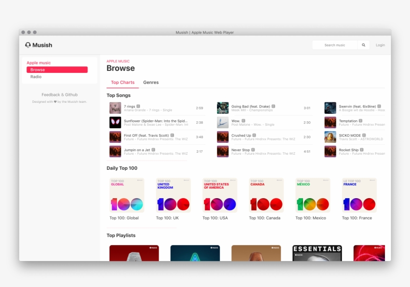This screenshot has width=410, height=287.
Task: Switch to the Genres tab
Action: pyautogui.click(x=151, y=82)
